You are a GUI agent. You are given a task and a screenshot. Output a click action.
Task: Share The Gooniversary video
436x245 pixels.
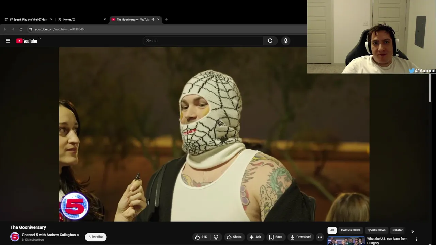[x=234, y=237]
